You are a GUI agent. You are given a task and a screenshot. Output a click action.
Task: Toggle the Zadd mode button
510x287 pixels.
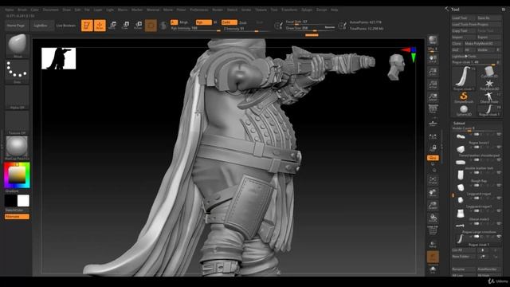click(229, 22)
